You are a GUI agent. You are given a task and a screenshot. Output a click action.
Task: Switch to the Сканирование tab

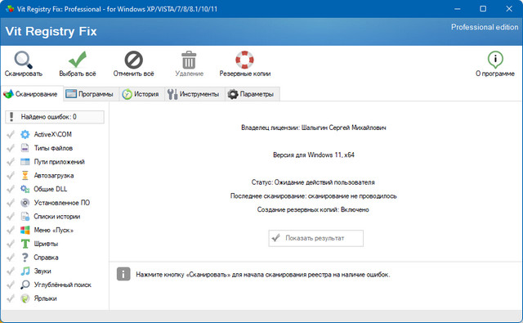point(31,94)
